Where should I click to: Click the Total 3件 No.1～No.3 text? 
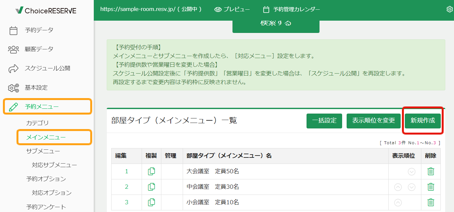coord(410,143)
